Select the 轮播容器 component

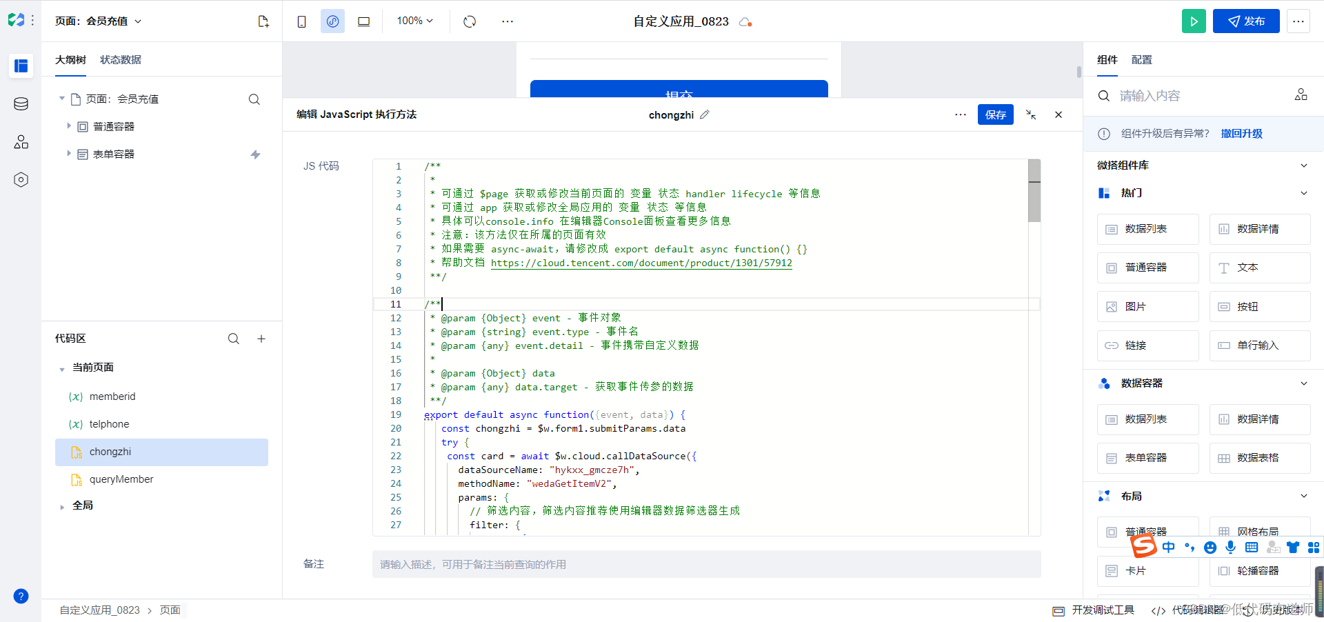(x=1260, y=571)
